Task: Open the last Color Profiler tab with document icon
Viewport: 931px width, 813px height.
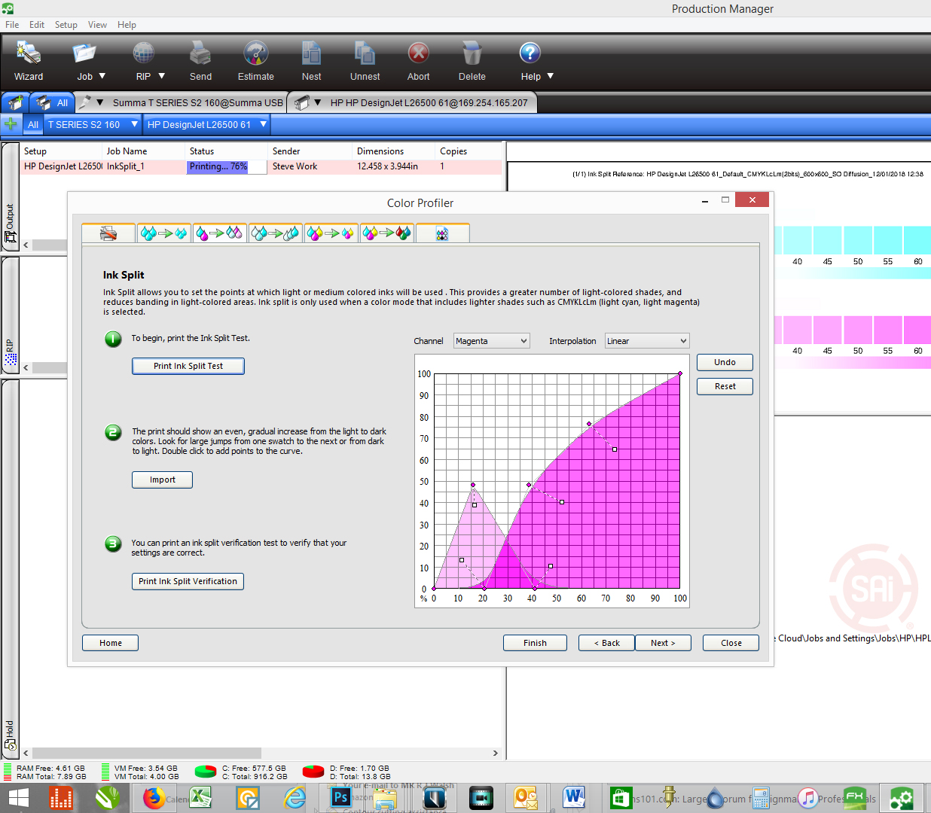Action: [x=443, y=233]
